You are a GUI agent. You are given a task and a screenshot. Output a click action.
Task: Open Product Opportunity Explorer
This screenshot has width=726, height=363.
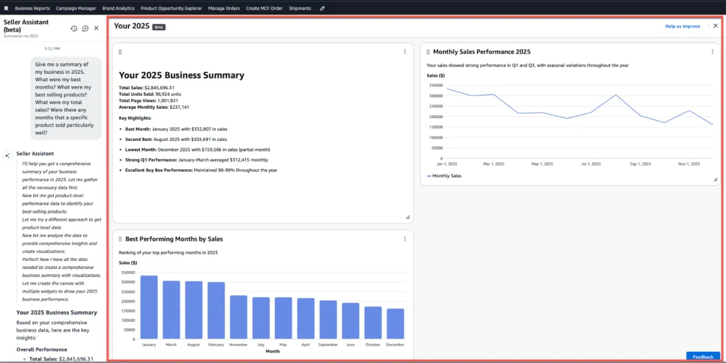point(171,8)
